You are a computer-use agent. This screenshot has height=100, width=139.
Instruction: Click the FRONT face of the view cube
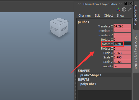click(x=55, y=29)
